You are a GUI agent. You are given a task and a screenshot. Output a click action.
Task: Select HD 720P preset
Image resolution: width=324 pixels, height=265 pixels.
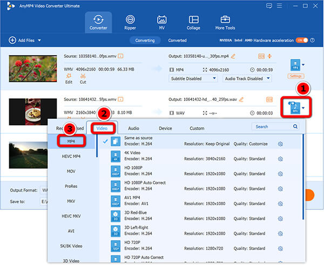pyautogui.click(x=200, y=246)
